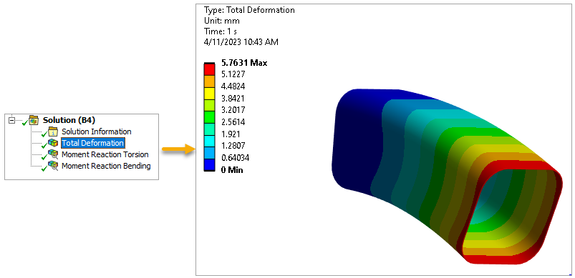Collapse the Solution (B4) tree node
Screen dimensions: 575x278
tap(12, 120)
